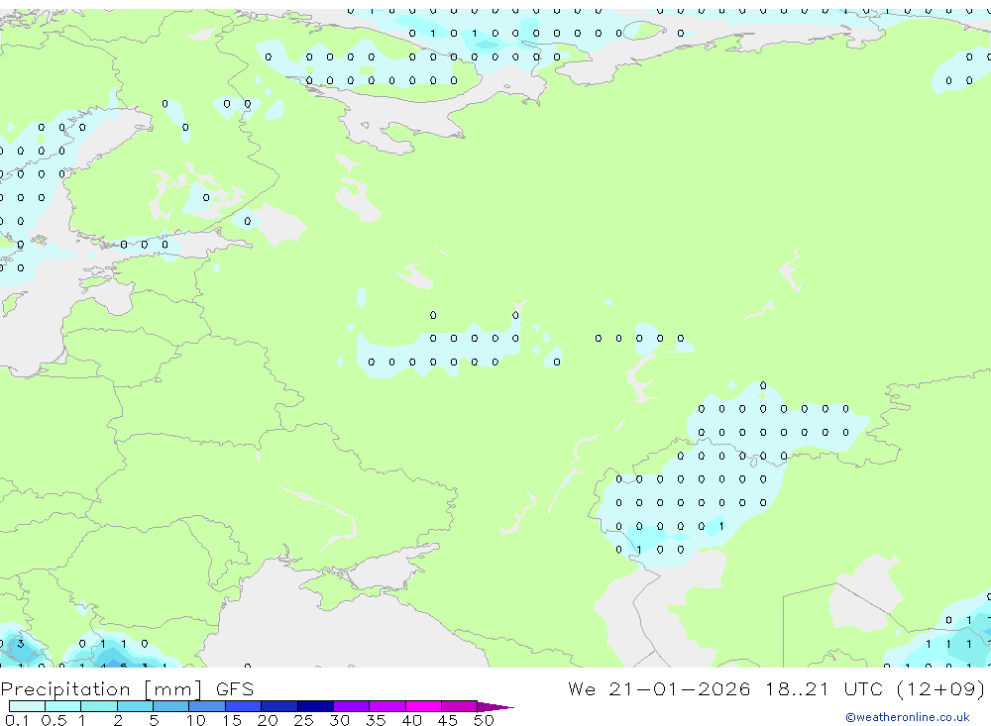The height and width of the screenshot is (726, 991).
Task: Click the legend label '25'
Action: point(303,720)
